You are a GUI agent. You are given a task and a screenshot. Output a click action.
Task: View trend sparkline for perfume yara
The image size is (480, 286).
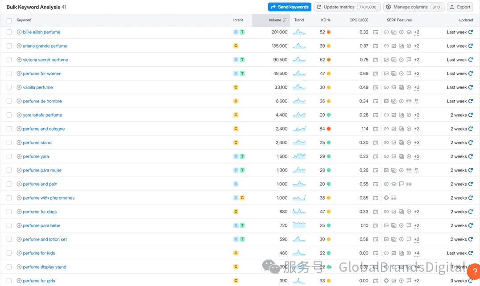click(x=299, y=156)
